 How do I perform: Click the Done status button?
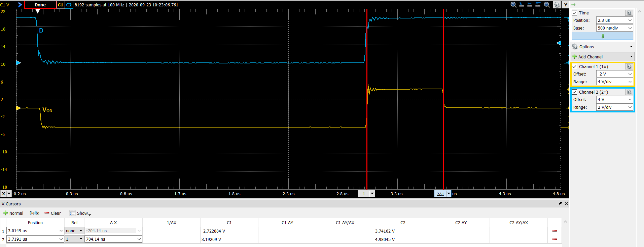(40, 5)
